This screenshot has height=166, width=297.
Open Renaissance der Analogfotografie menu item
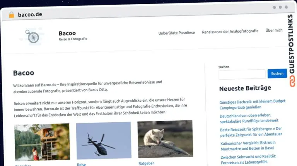230,32
